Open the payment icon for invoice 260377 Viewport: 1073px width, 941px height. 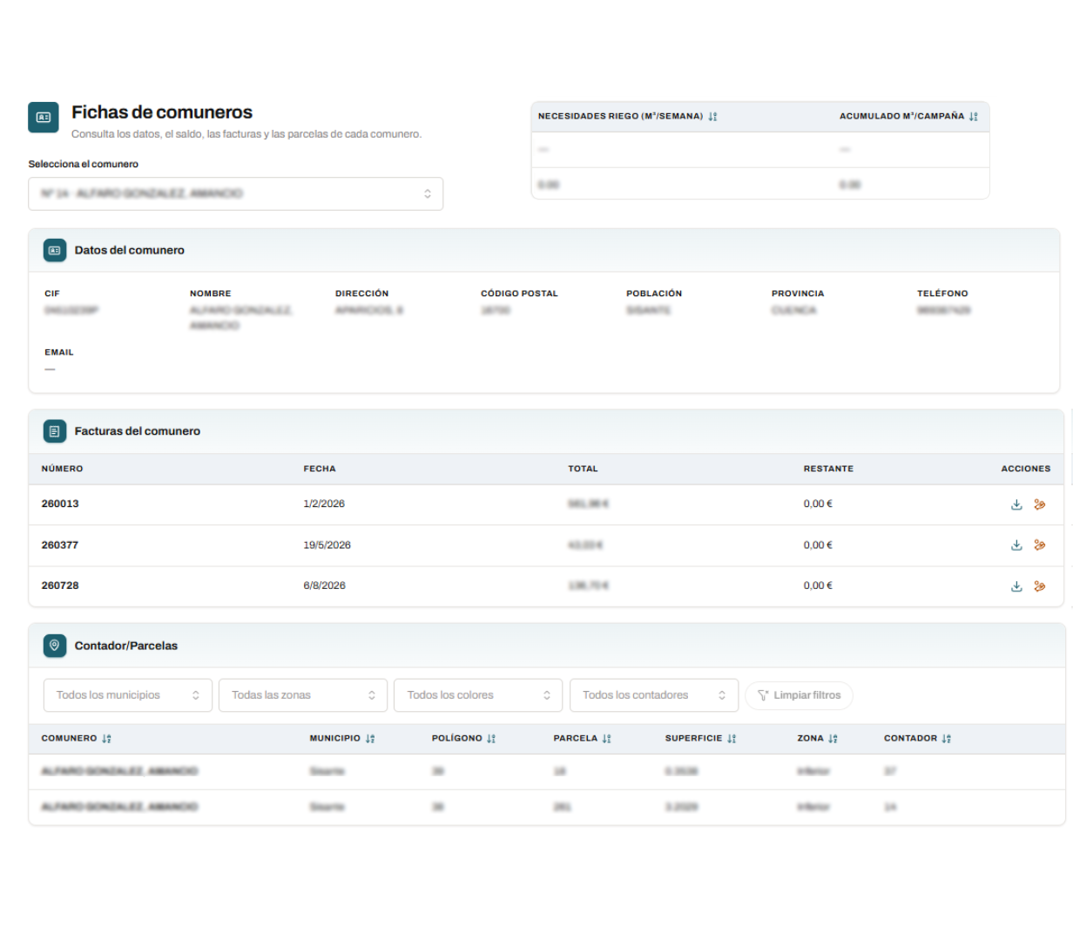tap(1039, 545)
